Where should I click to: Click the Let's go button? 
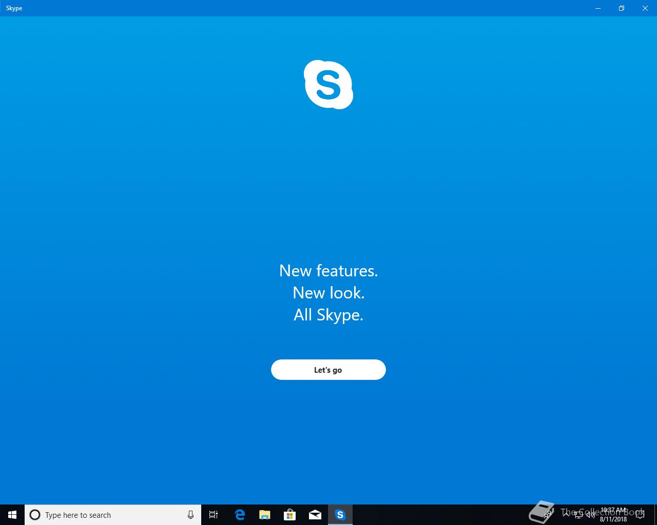(328, 370)
